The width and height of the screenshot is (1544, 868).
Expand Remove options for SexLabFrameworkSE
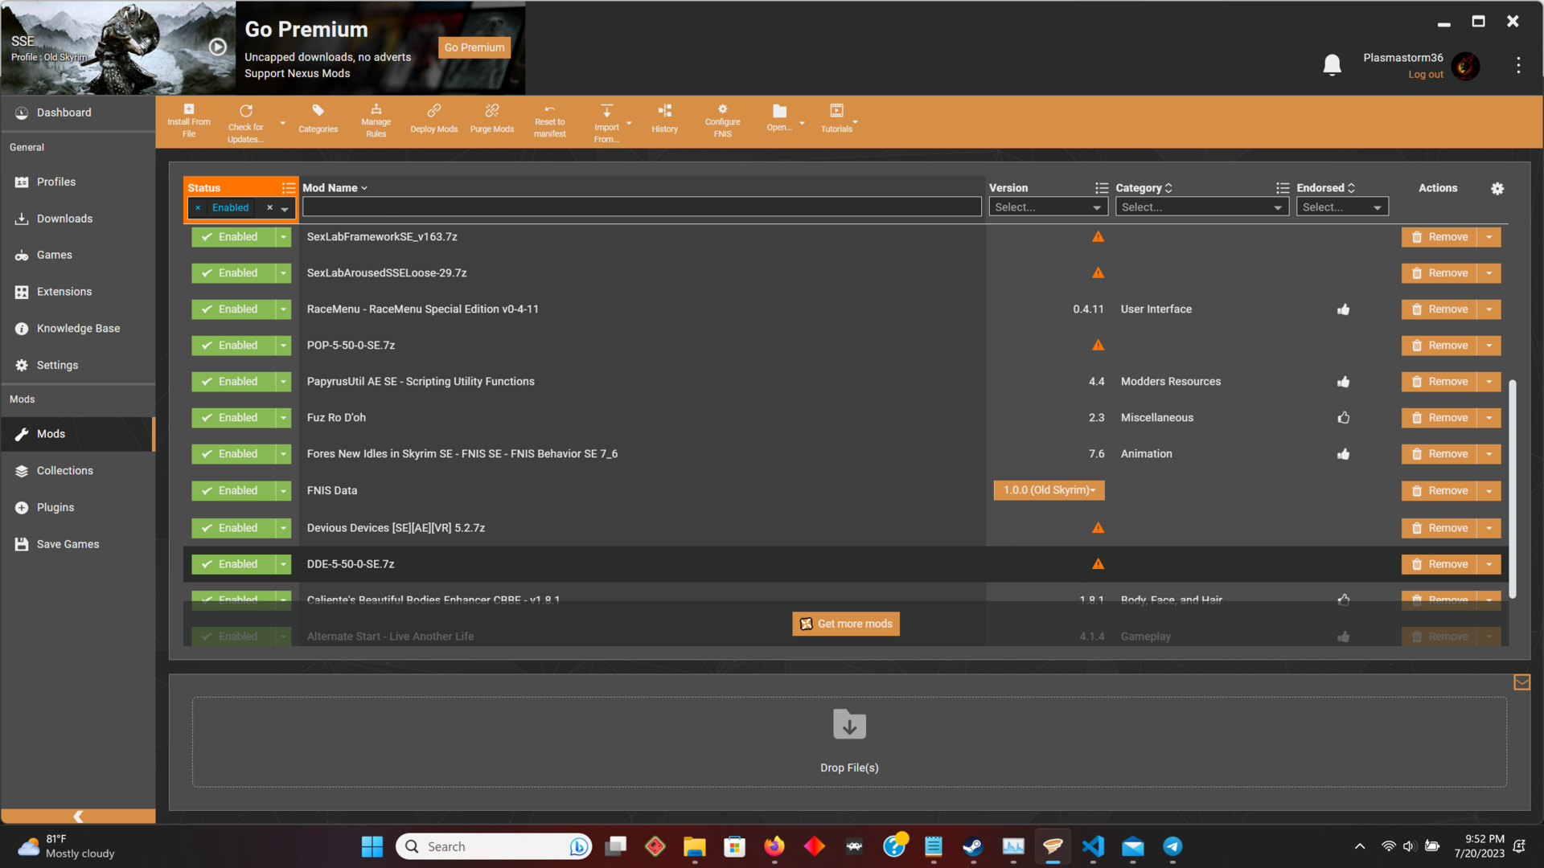click(1489, 237)
